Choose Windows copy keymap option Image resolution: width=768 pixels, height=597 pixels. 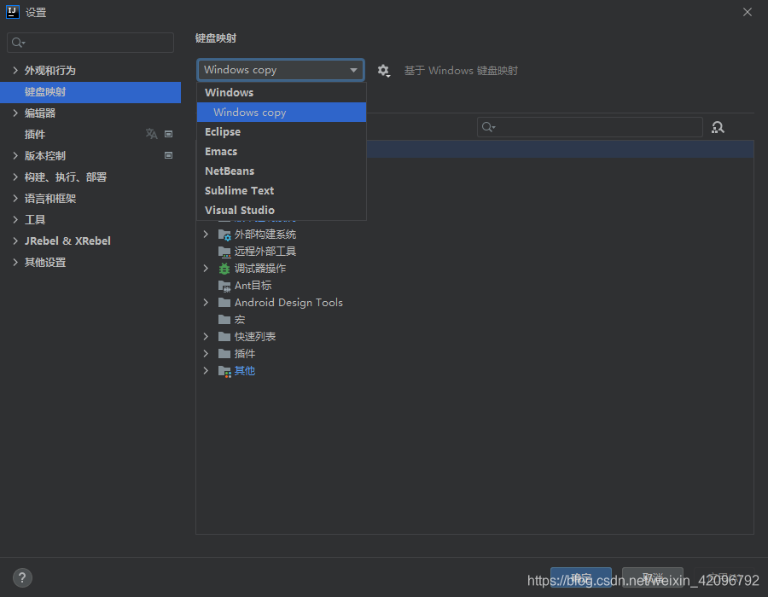(x=281, y=112)
